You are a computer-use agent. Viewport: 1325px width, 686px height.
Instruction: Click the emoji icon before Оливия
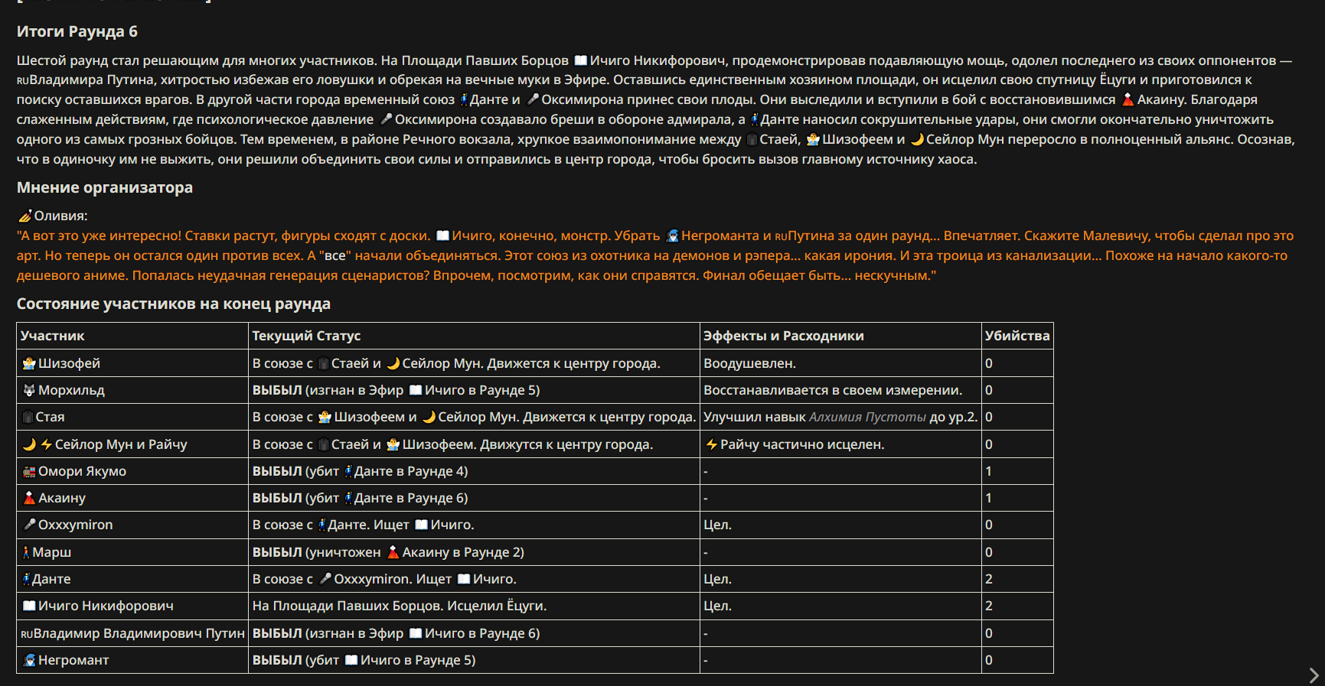(25, 216)
